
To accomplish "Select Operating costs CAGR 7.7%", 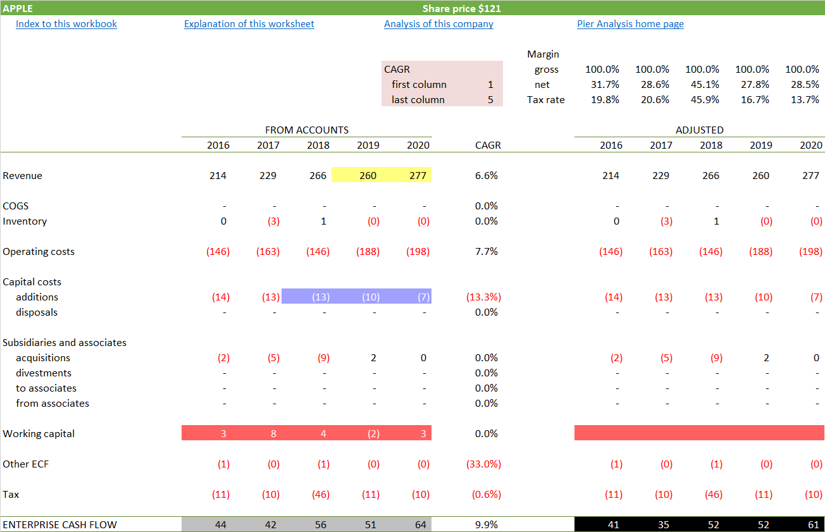I will 487,252.
